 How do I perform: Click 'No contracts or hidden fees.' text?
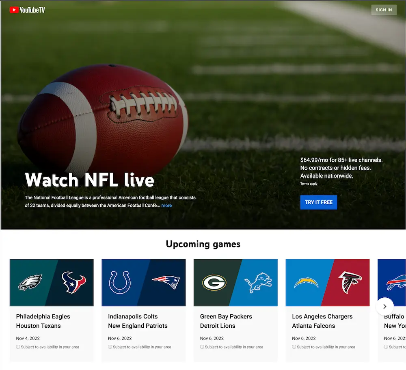click(336, 168)
